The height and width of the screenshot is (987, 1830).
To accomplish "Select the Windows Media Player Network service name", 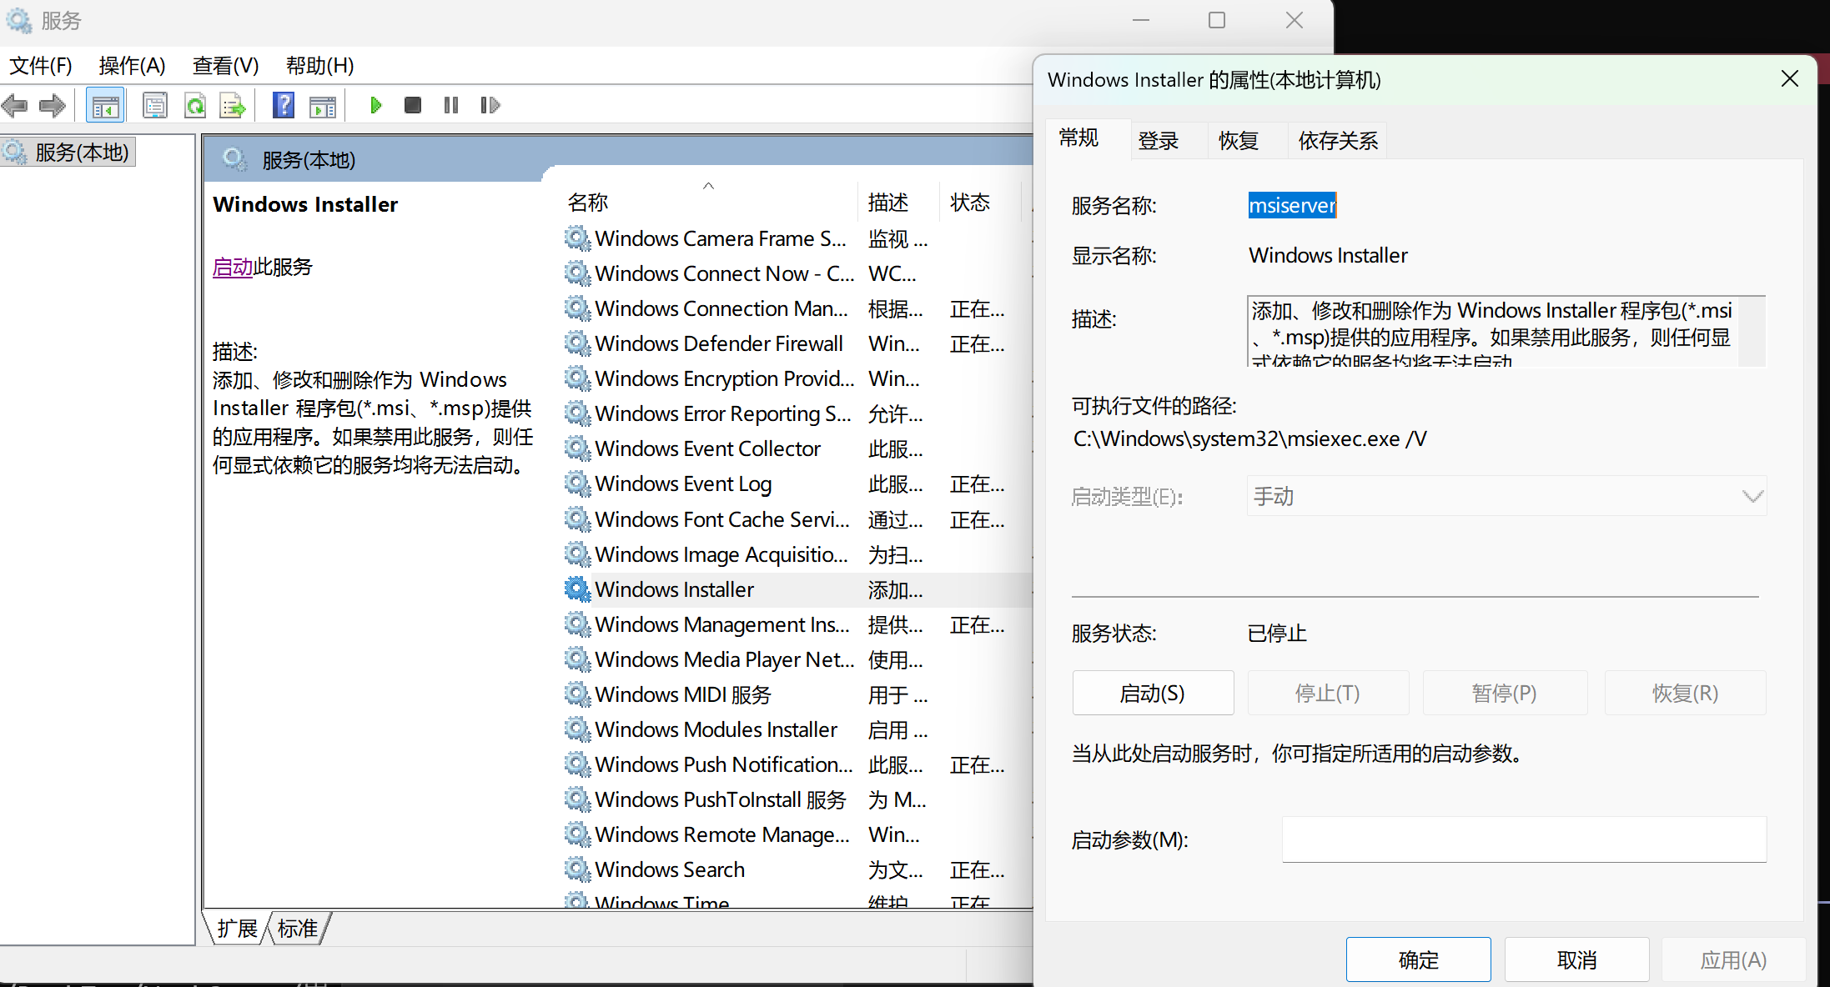I will point(724,659).
